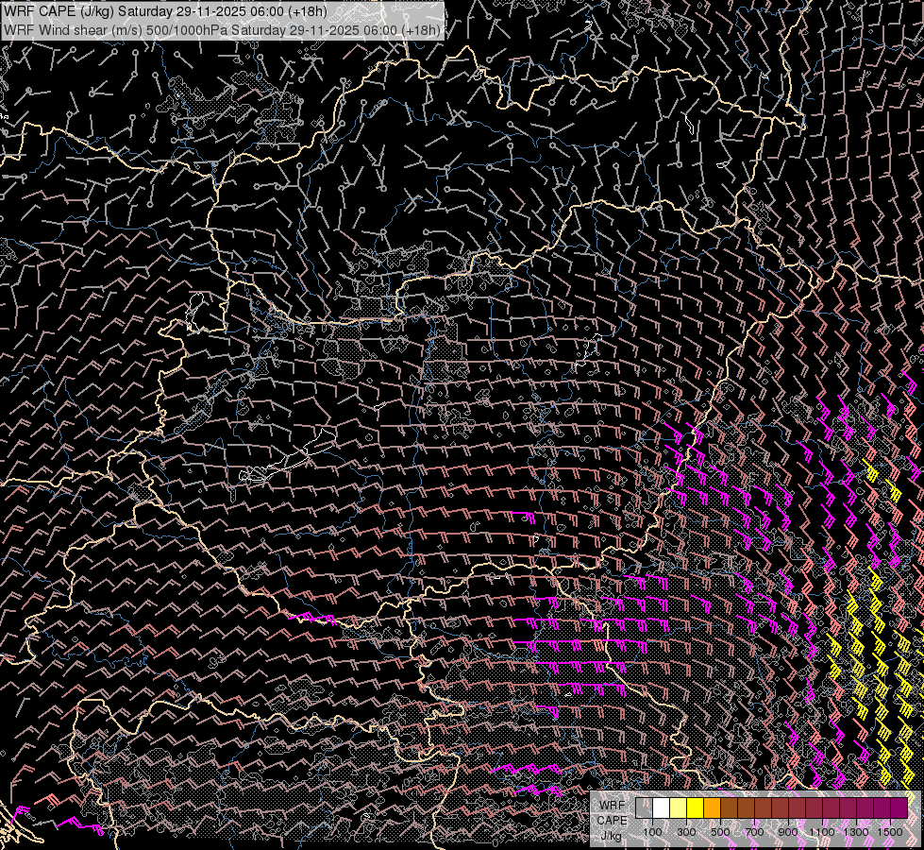Click the legend label 300

(686, 832)
